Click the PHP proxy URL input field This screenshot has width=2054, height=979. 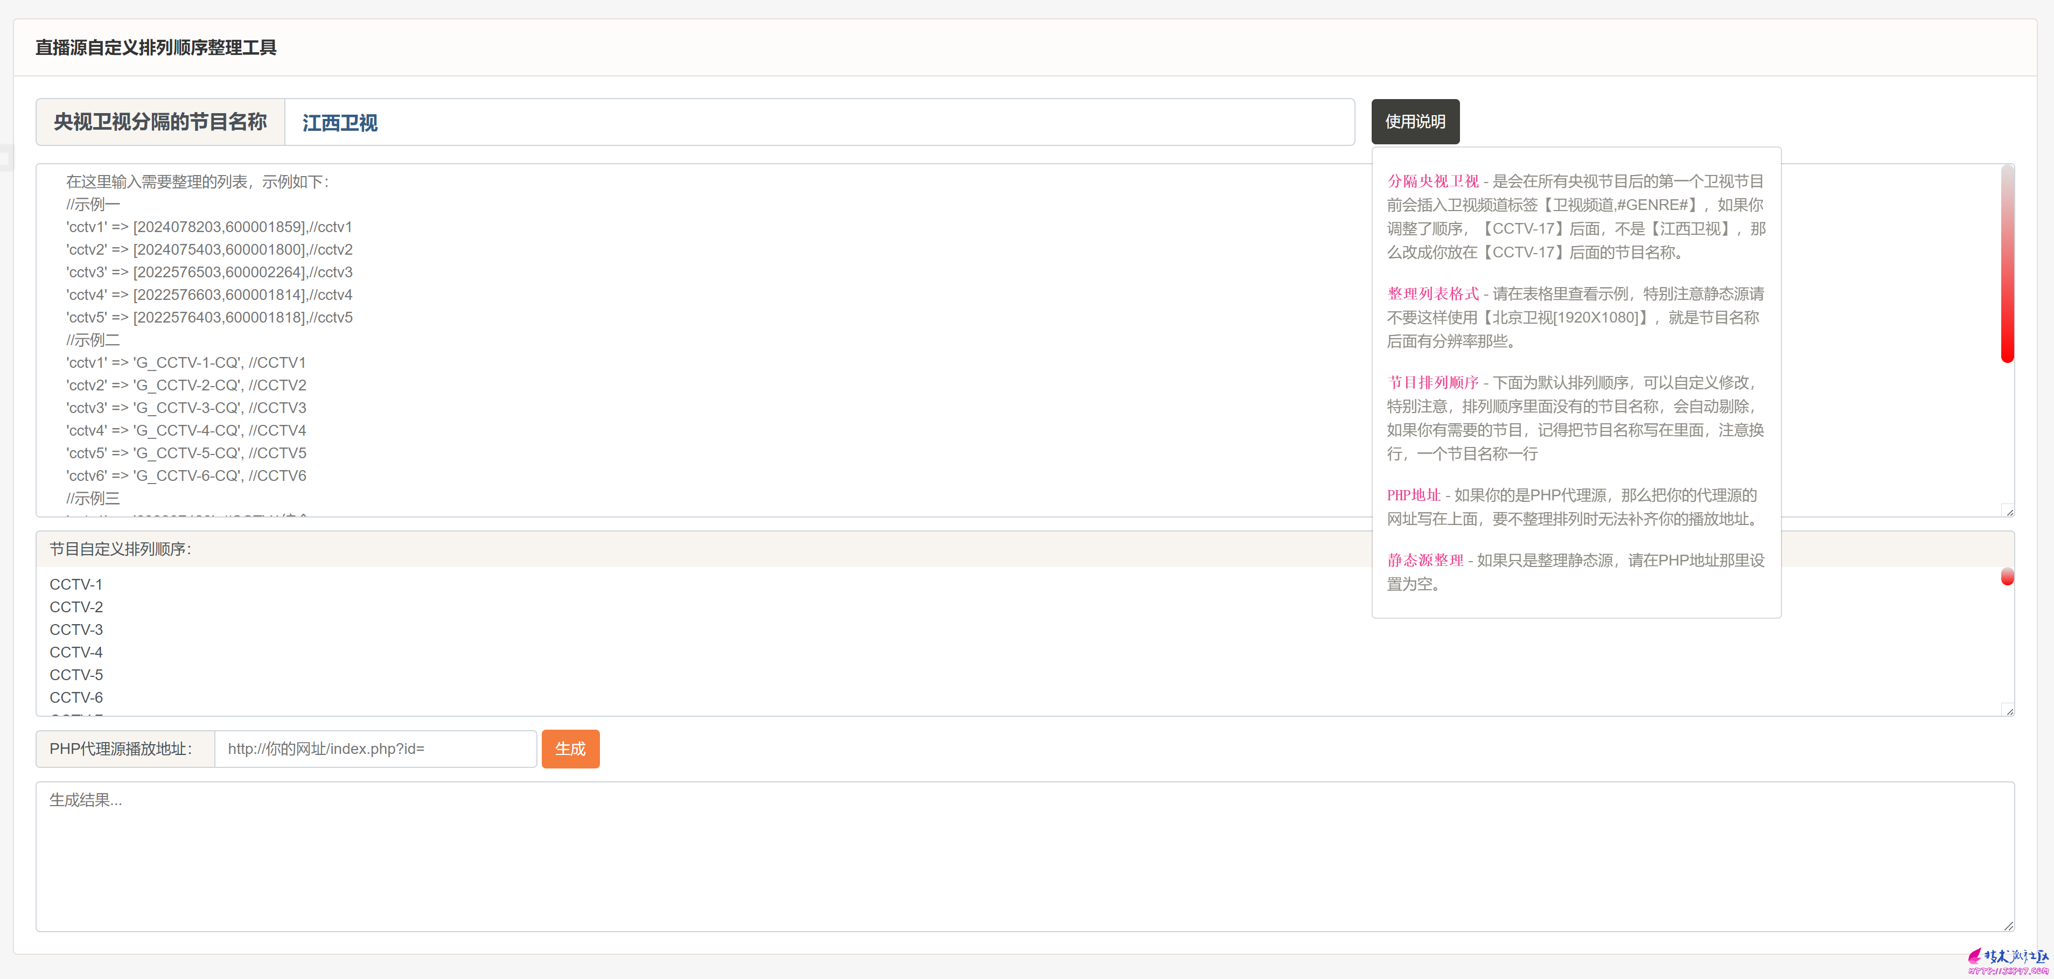click(x=375, y=749)
